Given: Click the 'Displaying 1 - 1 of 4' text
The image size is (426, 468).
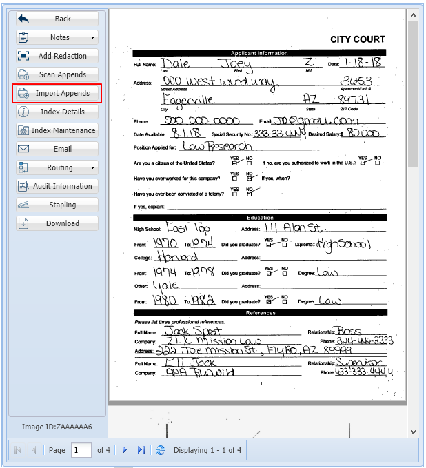Looking at the screenshot, I should pyautogui.click(x=207, y=450).
